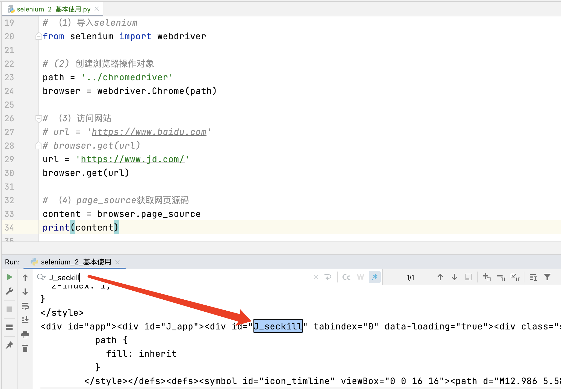Pin the run tab with pin icon
561x389 pixels.
coord(9,345)
